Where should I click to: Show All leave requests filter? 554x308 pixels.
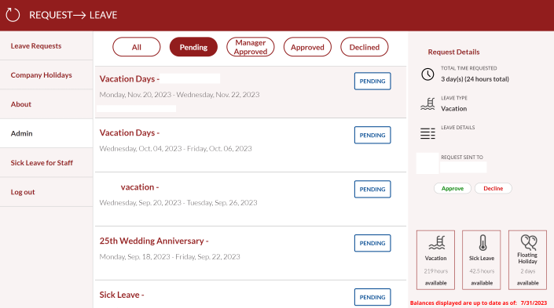(137, 47)
